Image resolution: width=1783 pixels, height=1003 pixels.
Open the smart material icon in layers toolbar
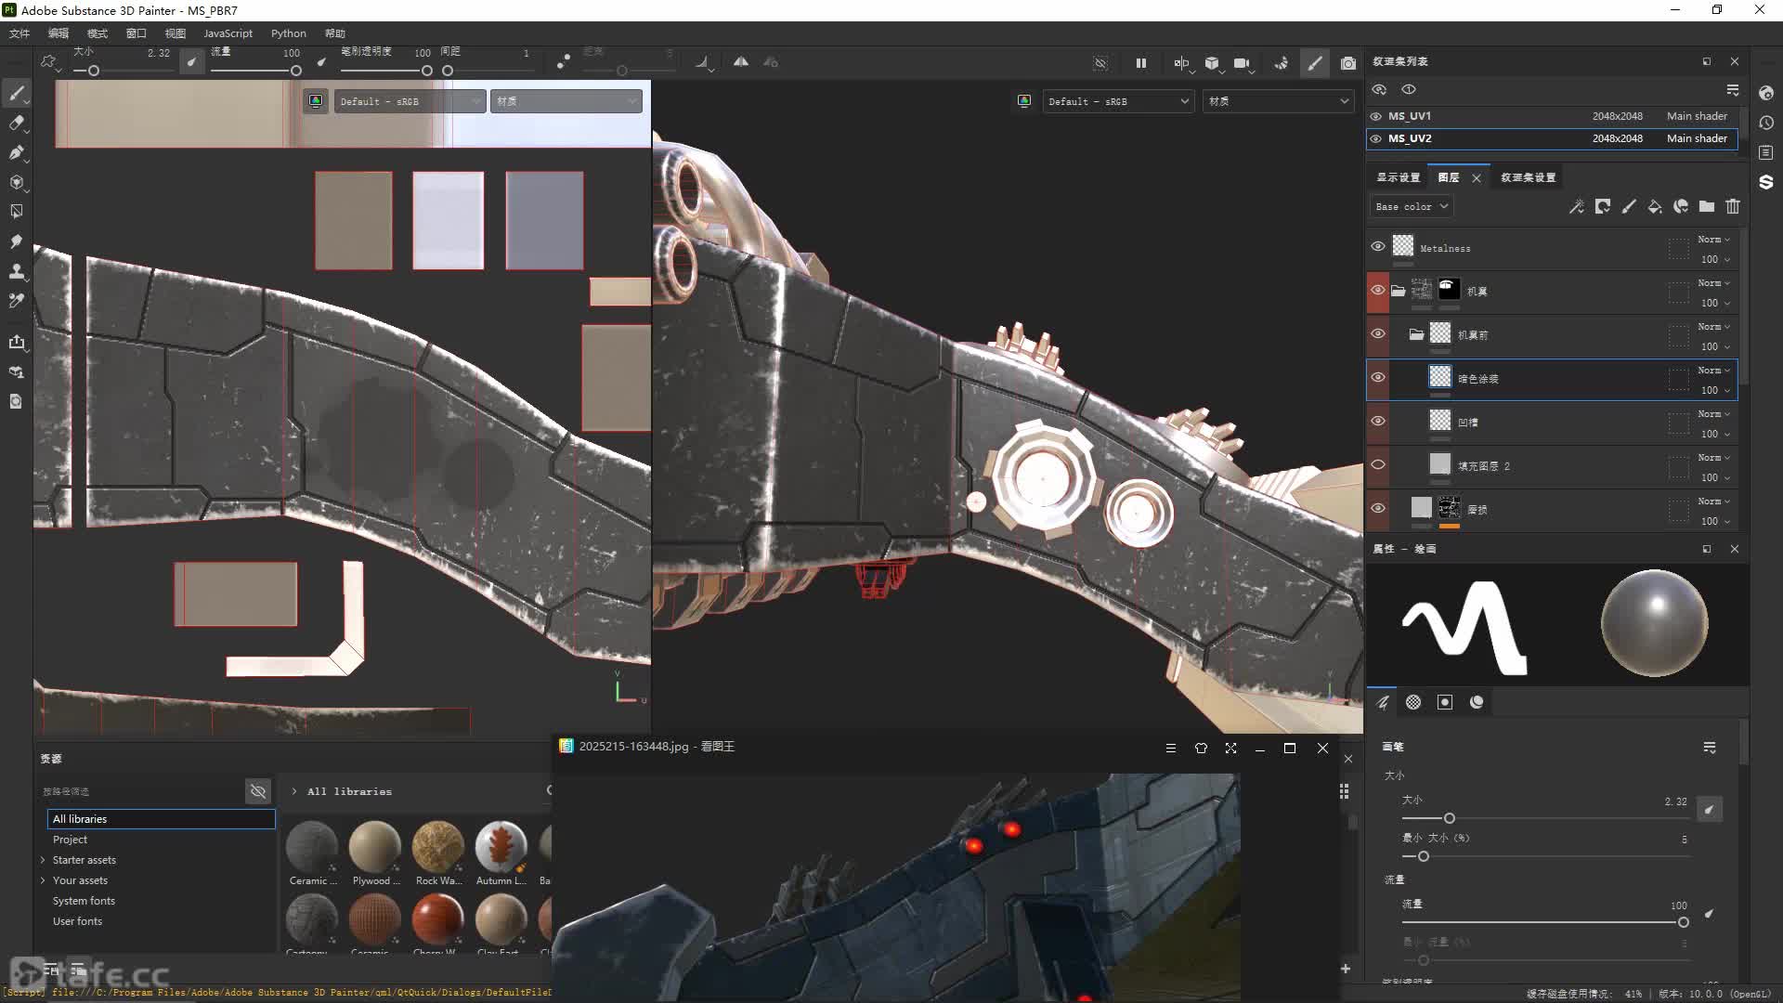tap(1681, 206)
